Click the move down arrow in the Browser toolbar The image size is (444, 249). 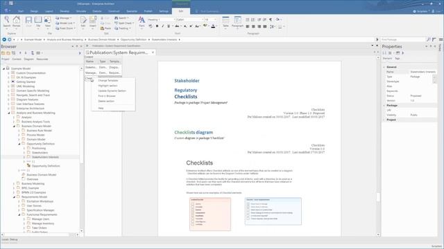tap(26, 53)
